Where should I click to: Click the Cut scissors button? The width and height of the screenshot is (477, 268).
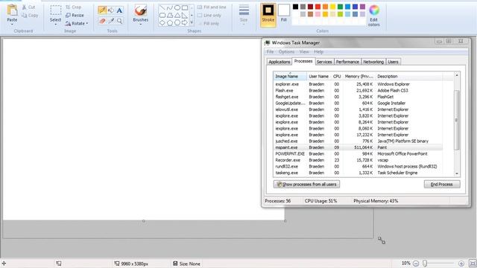[x=28, y=7]
